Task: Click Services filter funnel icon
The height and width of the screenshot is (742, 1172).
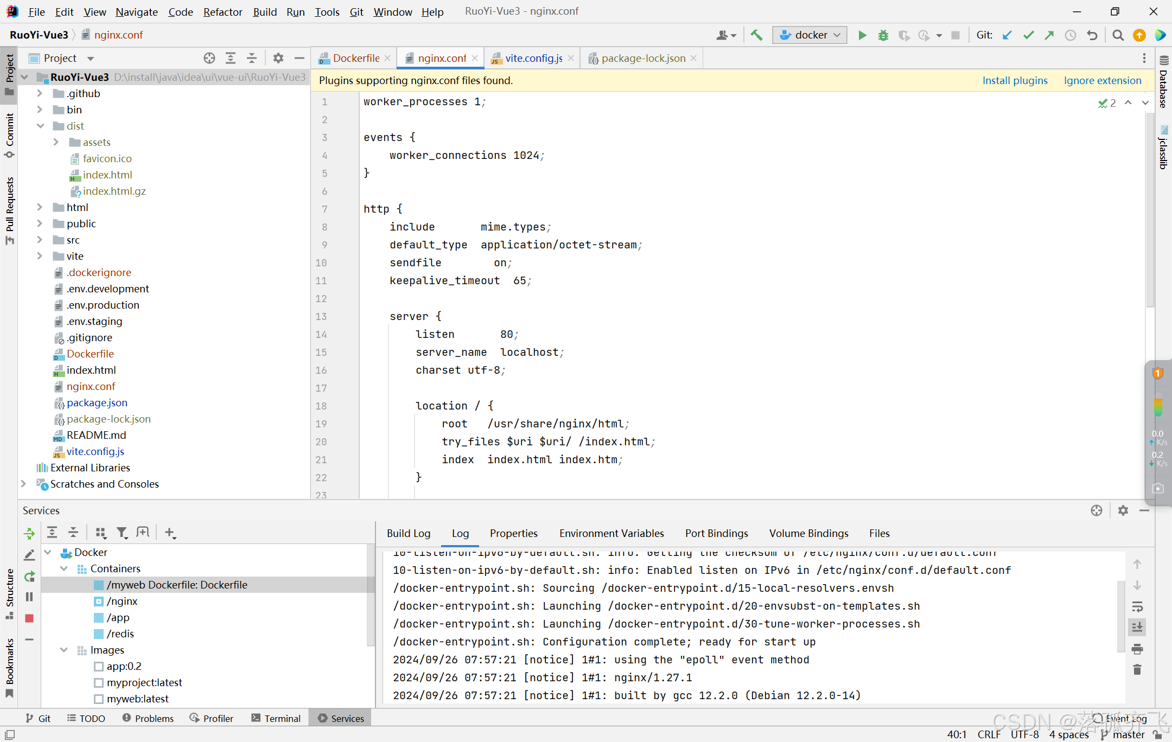Action: tap(122, 533)
